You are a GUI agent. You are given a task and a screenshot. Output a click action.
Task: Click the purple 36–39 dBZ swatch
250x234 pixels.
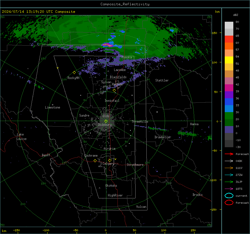point(229,95)
